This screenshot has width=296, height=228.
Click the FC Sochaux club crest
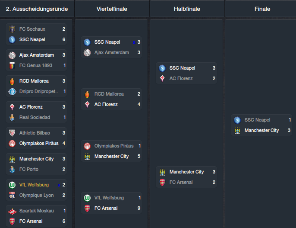point(12,29)
